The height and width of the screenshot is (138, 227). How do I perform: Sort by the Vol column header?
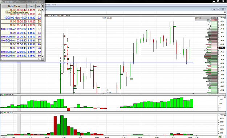tap(38, 6)
